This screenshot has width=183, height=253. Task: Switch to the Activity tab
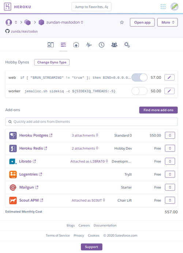coord(102,45)
